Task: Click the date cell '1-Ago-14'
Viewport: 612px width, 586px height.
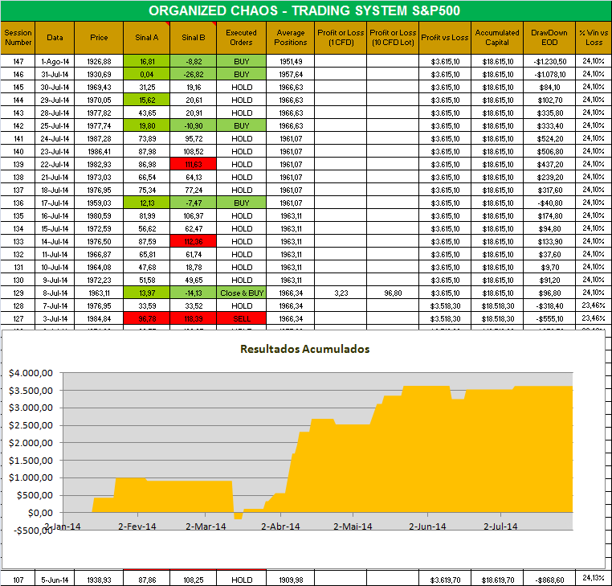Action: [x=55, y=61]
